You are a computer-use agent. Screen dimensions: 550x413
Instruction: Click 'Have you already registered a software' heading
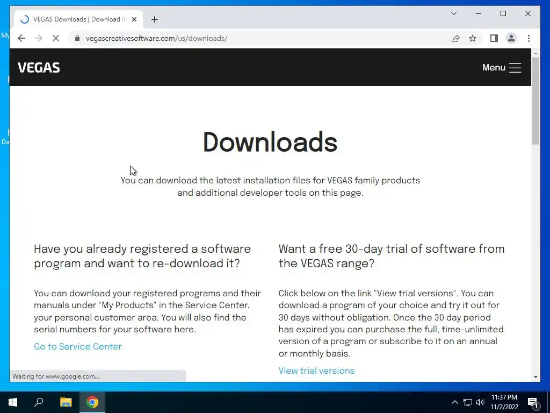click(x=142, y=256)
